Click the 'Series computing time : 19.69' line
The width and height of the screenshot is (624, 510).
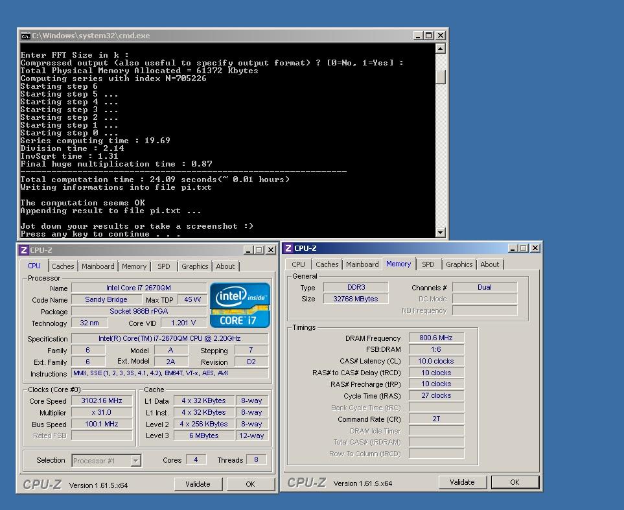point(95,141)
